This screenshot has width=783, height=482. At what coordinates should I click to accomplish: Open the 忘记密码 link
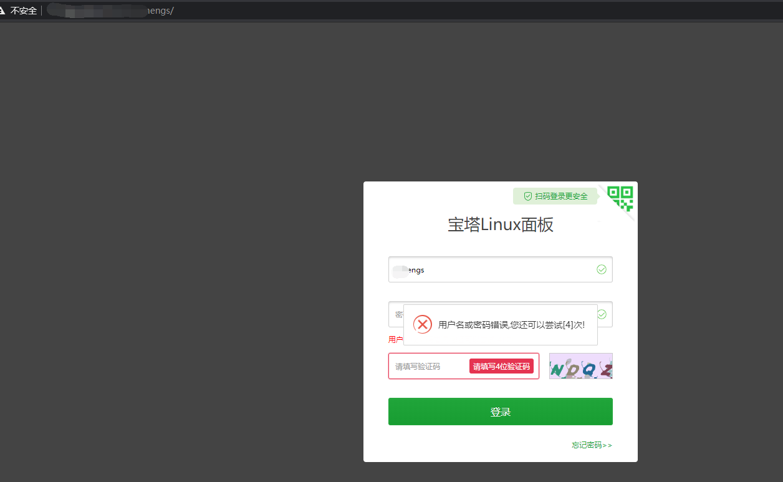pyautogui.click(x=592, y=445)
